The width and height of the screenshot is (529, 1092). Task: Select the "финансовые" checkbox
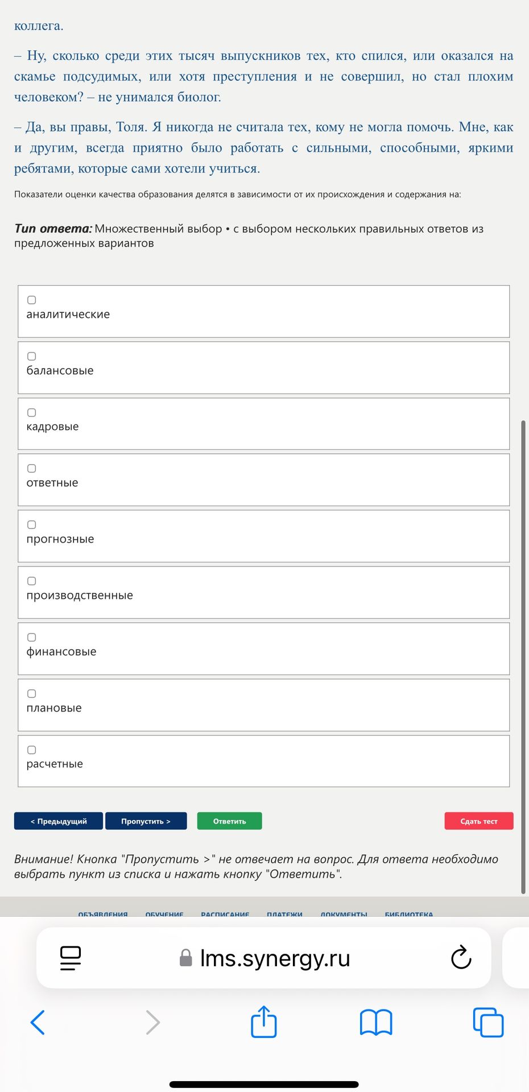tap(32, 637)
